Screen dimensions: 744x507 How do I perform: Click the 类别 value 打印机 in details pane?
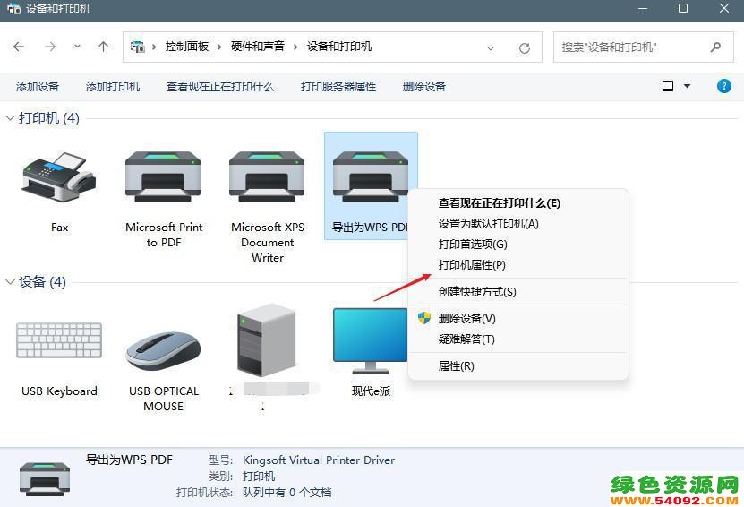259,477
